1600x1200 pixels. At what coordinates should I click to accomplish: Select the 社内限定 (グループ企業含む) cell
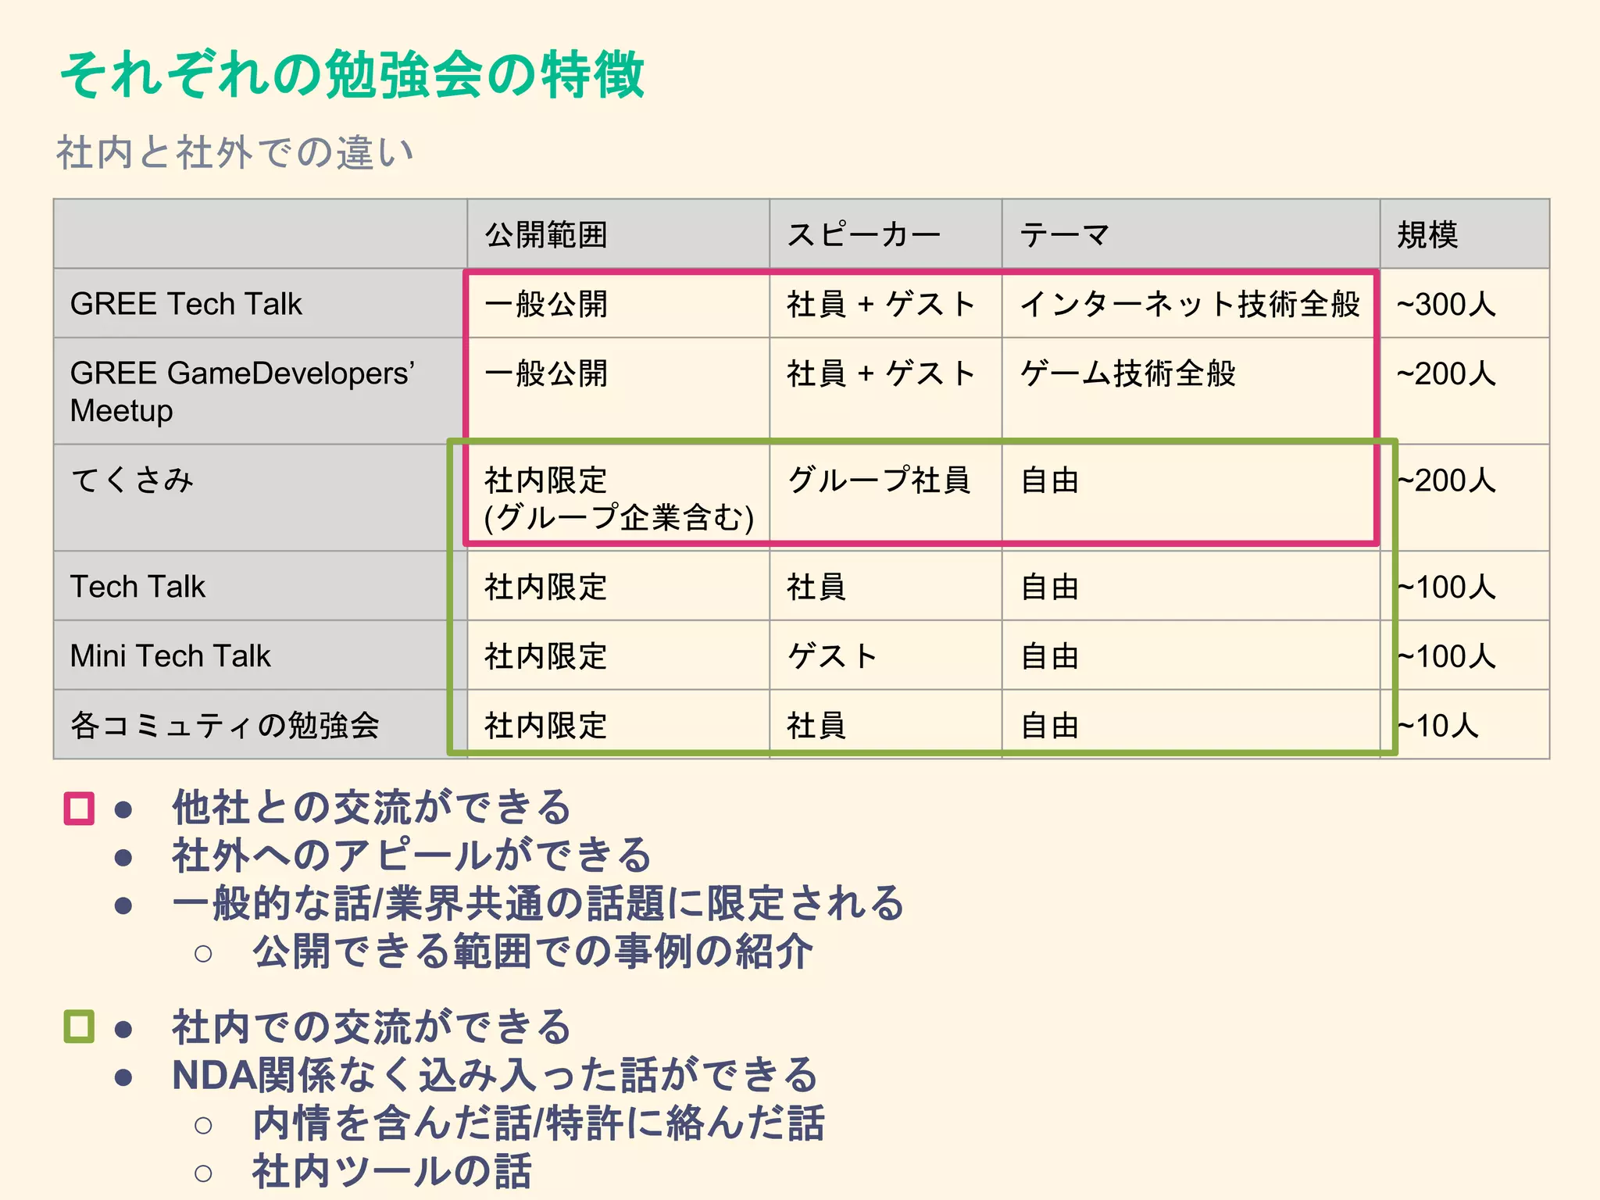(619, 498)
